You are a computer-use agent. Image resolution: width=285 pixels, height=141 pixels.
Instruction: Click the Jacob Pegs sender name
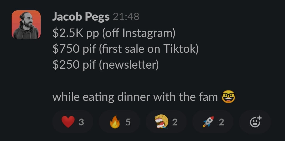point(81,17)
